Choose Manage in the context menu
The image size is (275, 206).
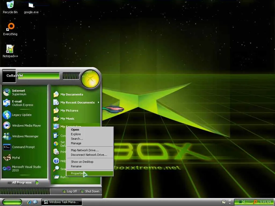pos(90,143)
